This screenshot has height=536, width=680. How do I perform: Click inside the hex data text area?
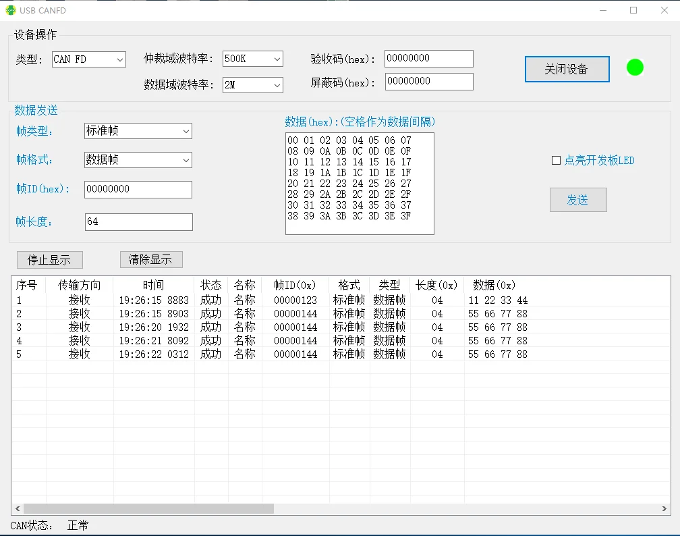360,184
